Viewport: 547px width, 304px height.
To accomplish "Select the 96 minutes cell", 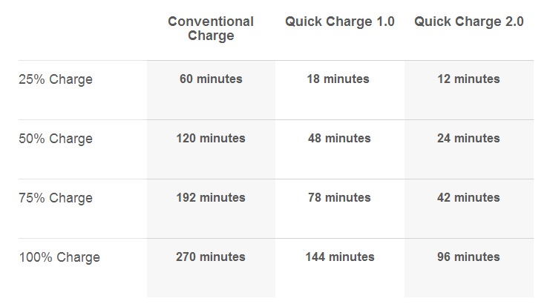I will [468, 257].
